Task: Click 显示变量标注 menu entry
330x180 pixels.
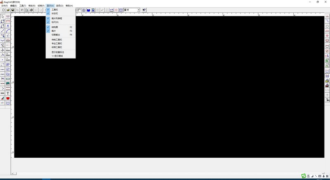Action: [x=58, y=52]
